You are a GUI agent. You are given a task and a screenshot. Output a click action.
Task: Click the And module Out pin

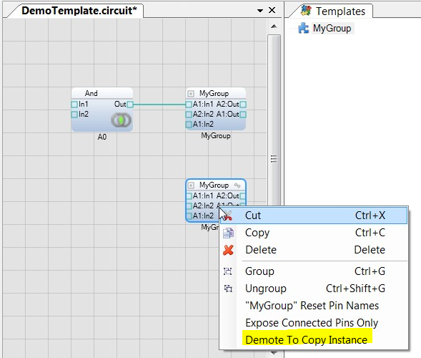pos(130,105)
